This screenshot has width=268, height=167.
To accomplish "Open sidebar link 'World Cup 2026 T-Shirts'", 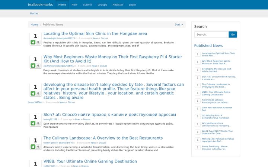I will coord(217,132).
